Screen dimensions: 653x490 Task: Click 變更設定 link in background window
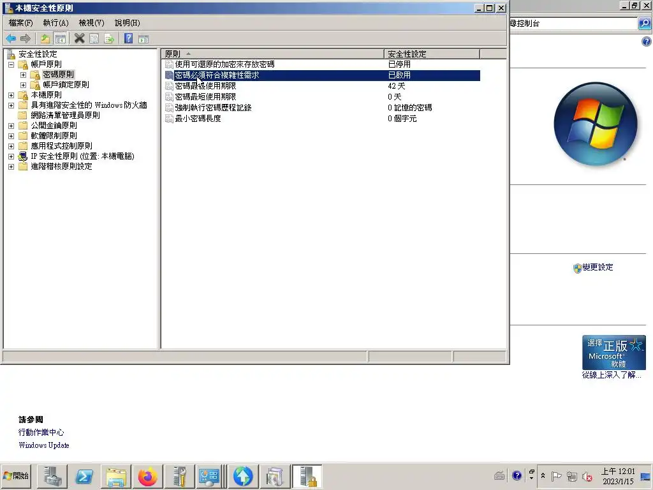click(x=598, y=267)
